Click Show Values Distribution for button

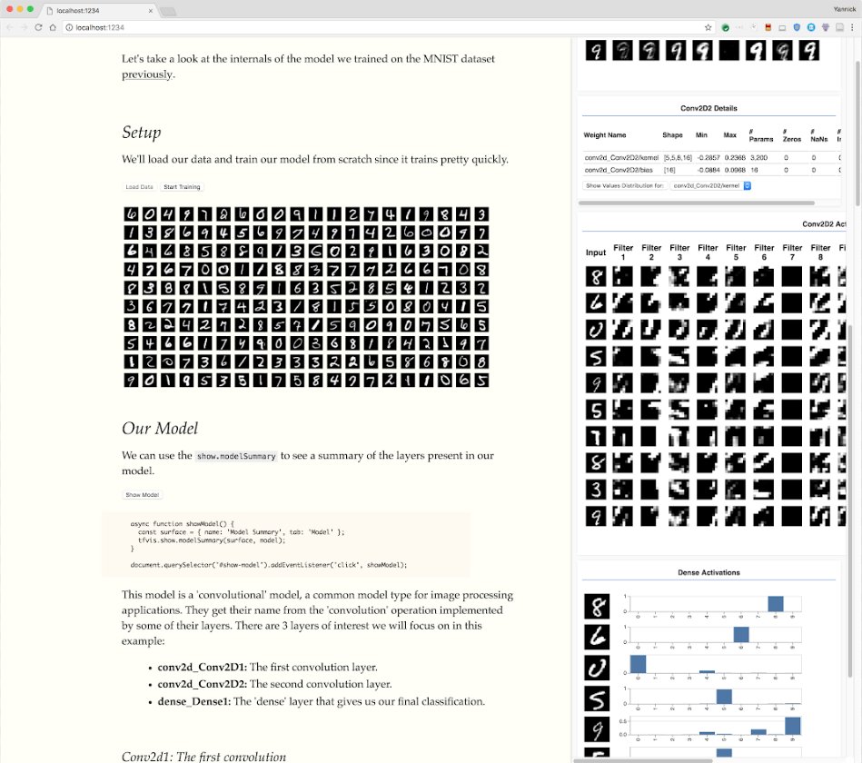coord(625,186)
